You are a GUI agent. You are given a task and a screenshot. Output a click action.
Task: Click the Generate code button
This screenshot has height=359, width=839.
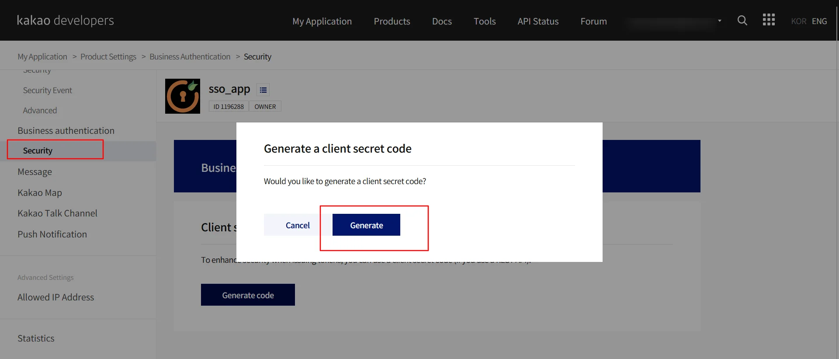(248, 295)
